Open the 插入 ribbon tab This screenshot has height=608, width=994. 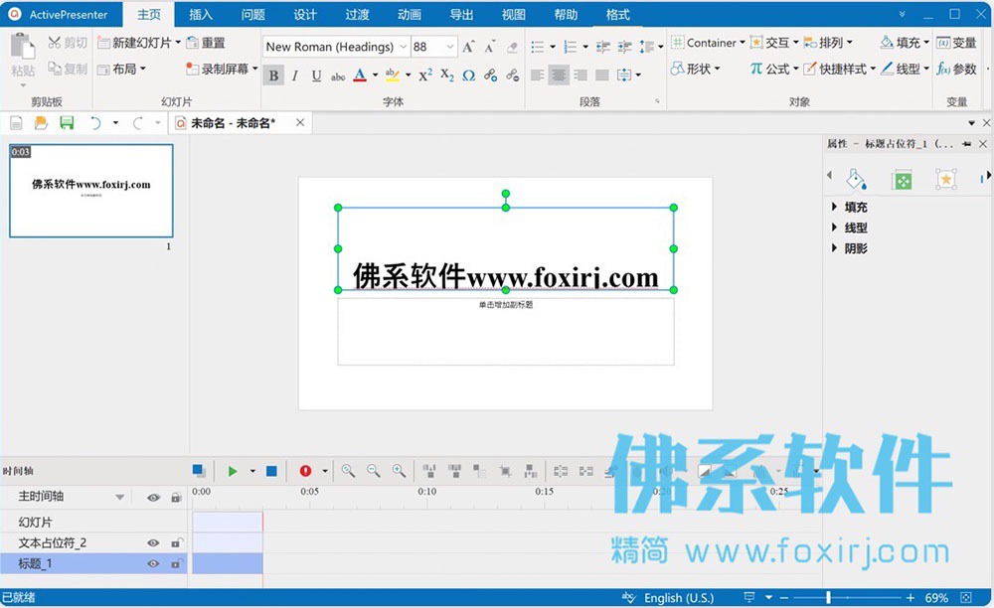(x=201, y=15)
